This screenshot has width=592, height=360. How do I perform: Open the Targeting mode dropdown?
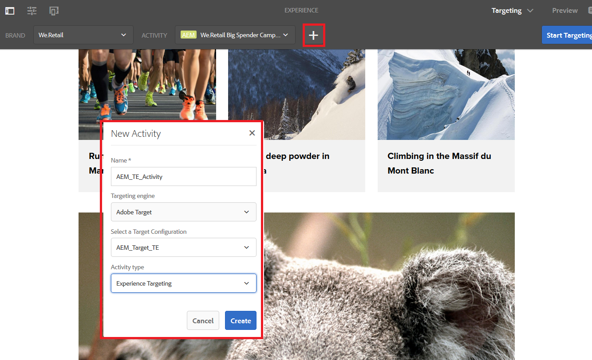(x=513, y=11)
